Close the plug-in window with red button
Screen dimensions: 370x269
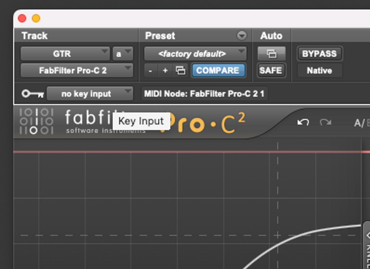[x=22, y=18]
